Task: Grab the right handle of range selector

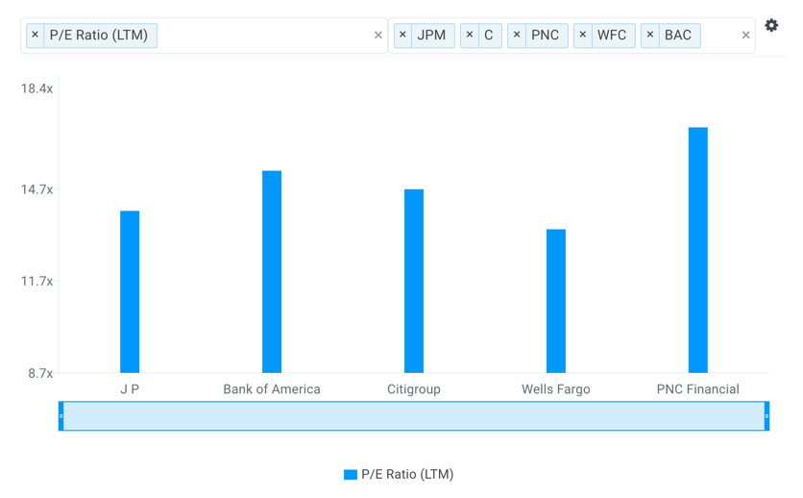Action: coord(766,416)
